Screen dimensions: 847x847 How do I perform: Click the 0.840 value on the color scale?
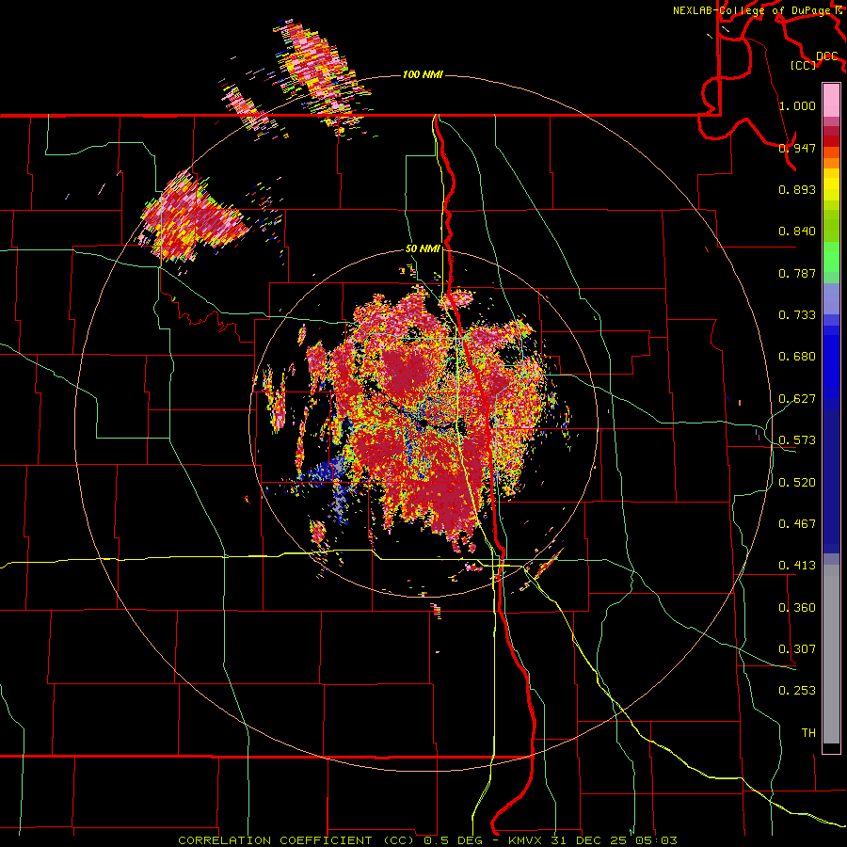(x=797, y=232)
